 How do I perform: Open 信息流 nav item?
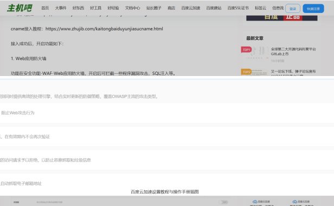point(278,8)
